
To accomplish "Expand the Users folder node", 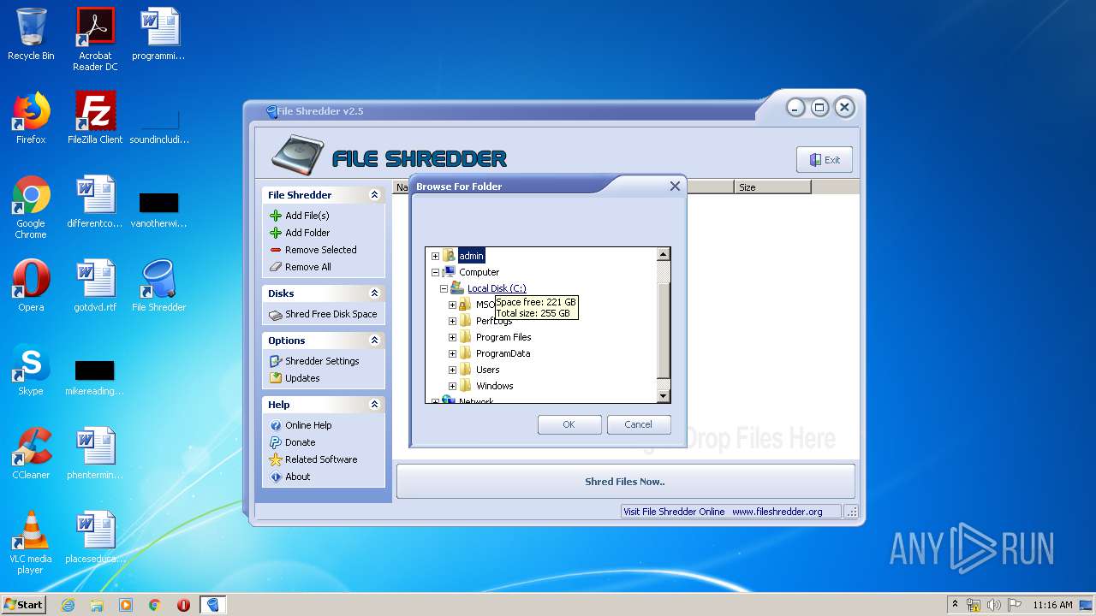I will 452,370.
